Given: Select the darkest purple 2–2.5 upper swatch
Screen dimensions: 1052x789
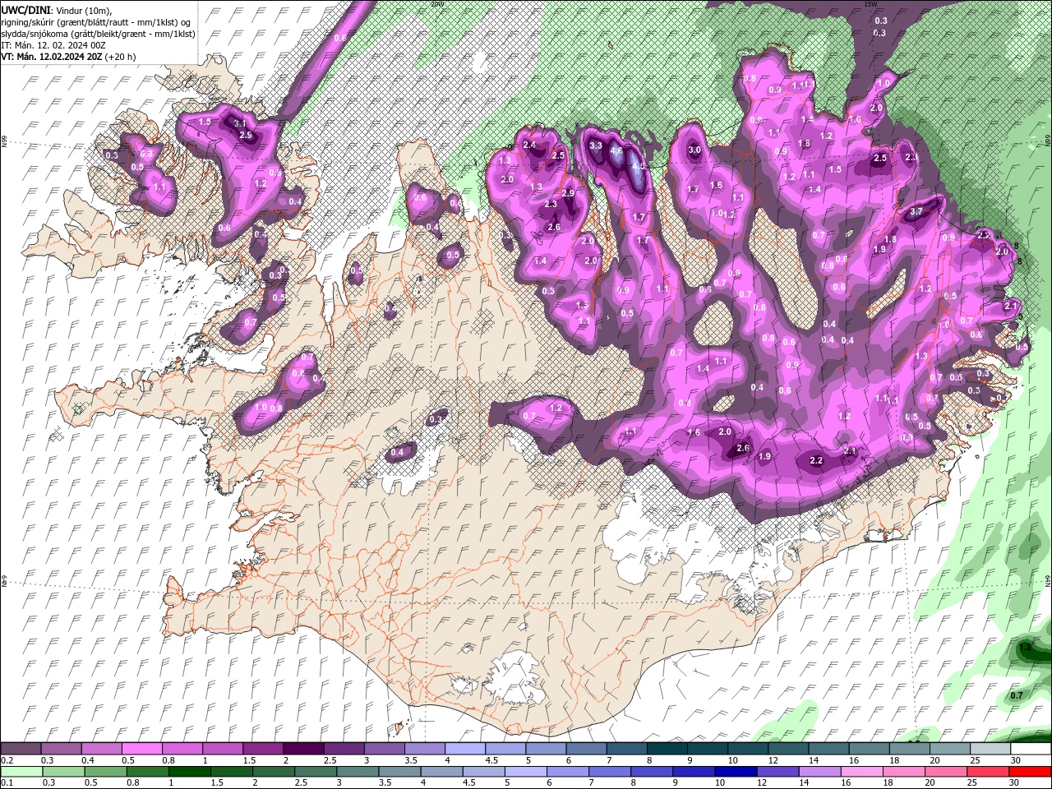Looking at the screenshot, I should (x=303, y=748).
